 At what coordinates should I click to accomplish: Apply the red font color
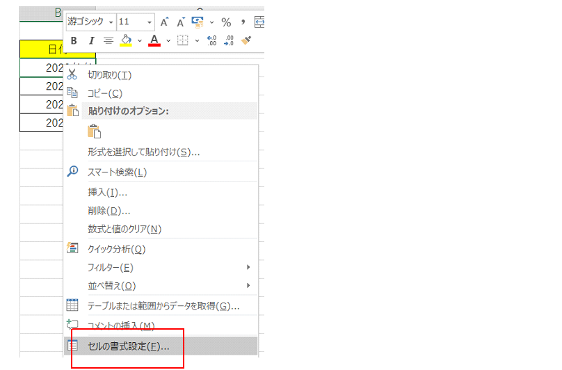pyautogui.click(x=154, y=41)
